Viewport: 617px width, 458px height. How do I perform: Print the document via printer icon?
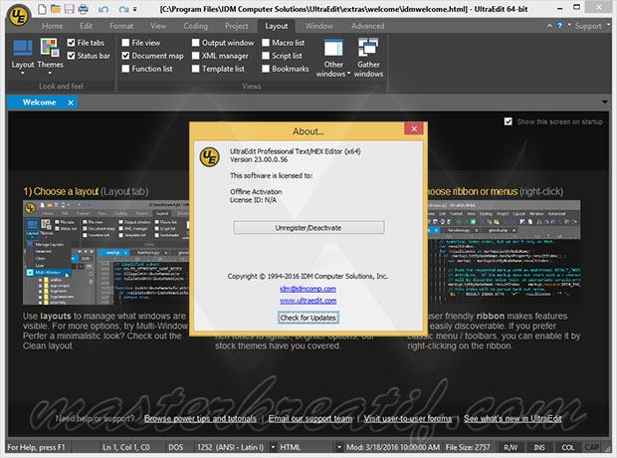tap(83, 9)
